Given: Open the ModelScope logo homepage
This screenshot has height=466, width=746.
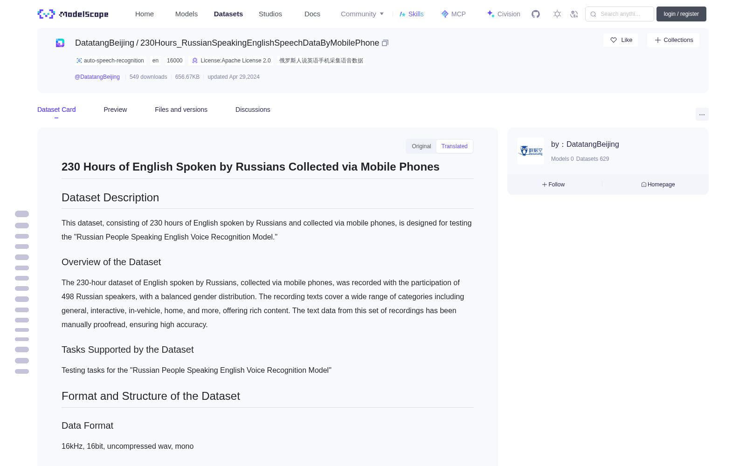Looking at the screenshot, I should [73, 14].
